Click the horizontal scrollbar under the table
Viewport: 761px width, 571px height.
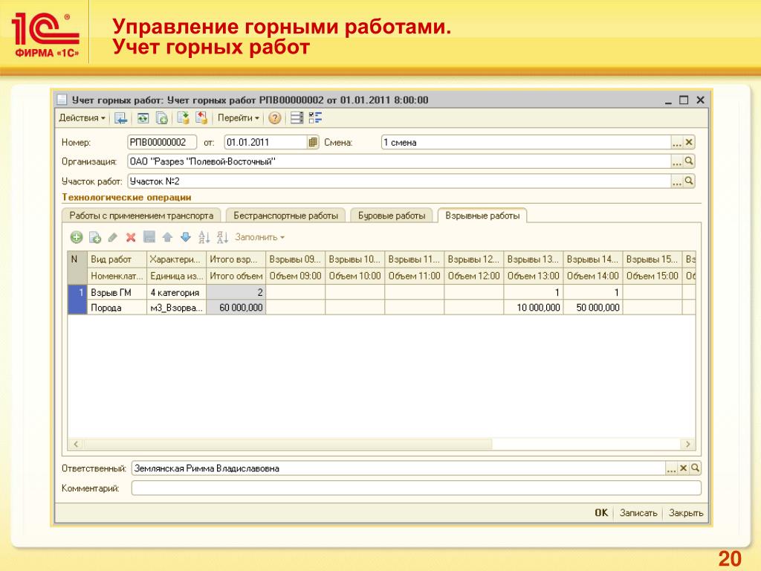coord(383,444)
